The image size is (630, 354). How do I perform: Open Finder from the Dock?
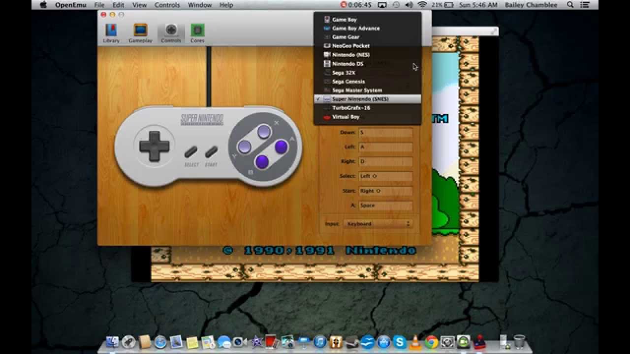click(x=113, y=342)
